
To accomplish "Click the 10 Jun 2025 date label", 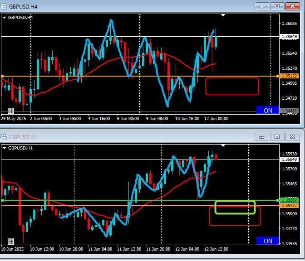I will [12, 249].
